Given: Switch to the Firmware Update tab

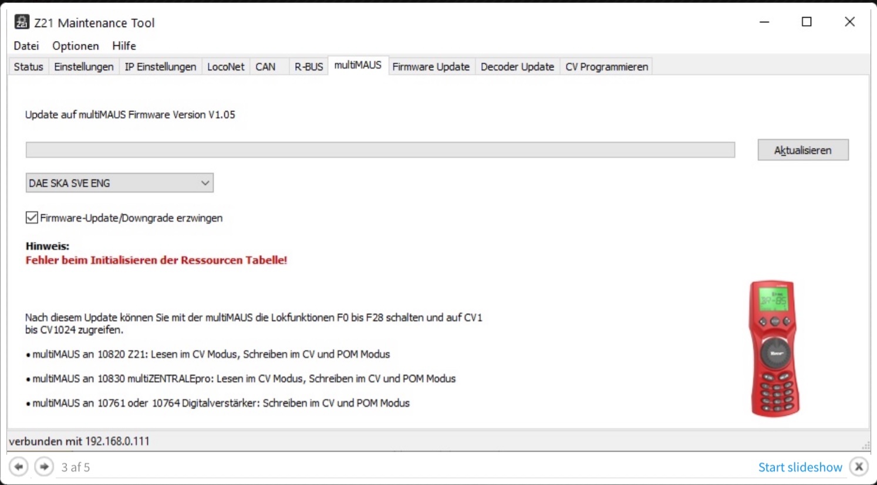Looking at the screenshot, I should point(431,67).
